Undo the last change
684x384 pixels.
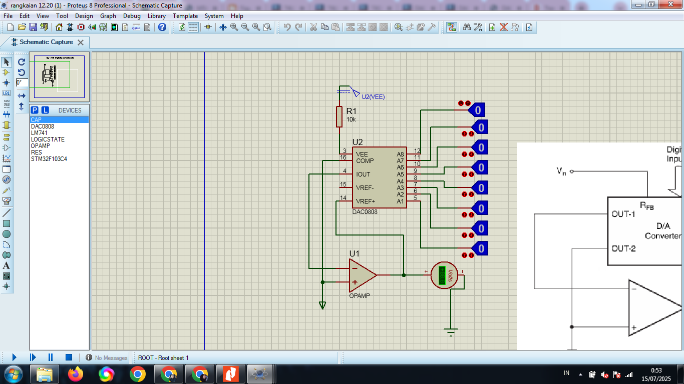click(287, 27)
